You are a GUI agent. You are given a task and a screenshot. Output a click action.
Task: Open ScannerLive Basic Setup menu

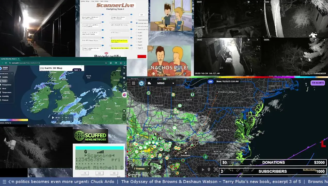[104, 1]
